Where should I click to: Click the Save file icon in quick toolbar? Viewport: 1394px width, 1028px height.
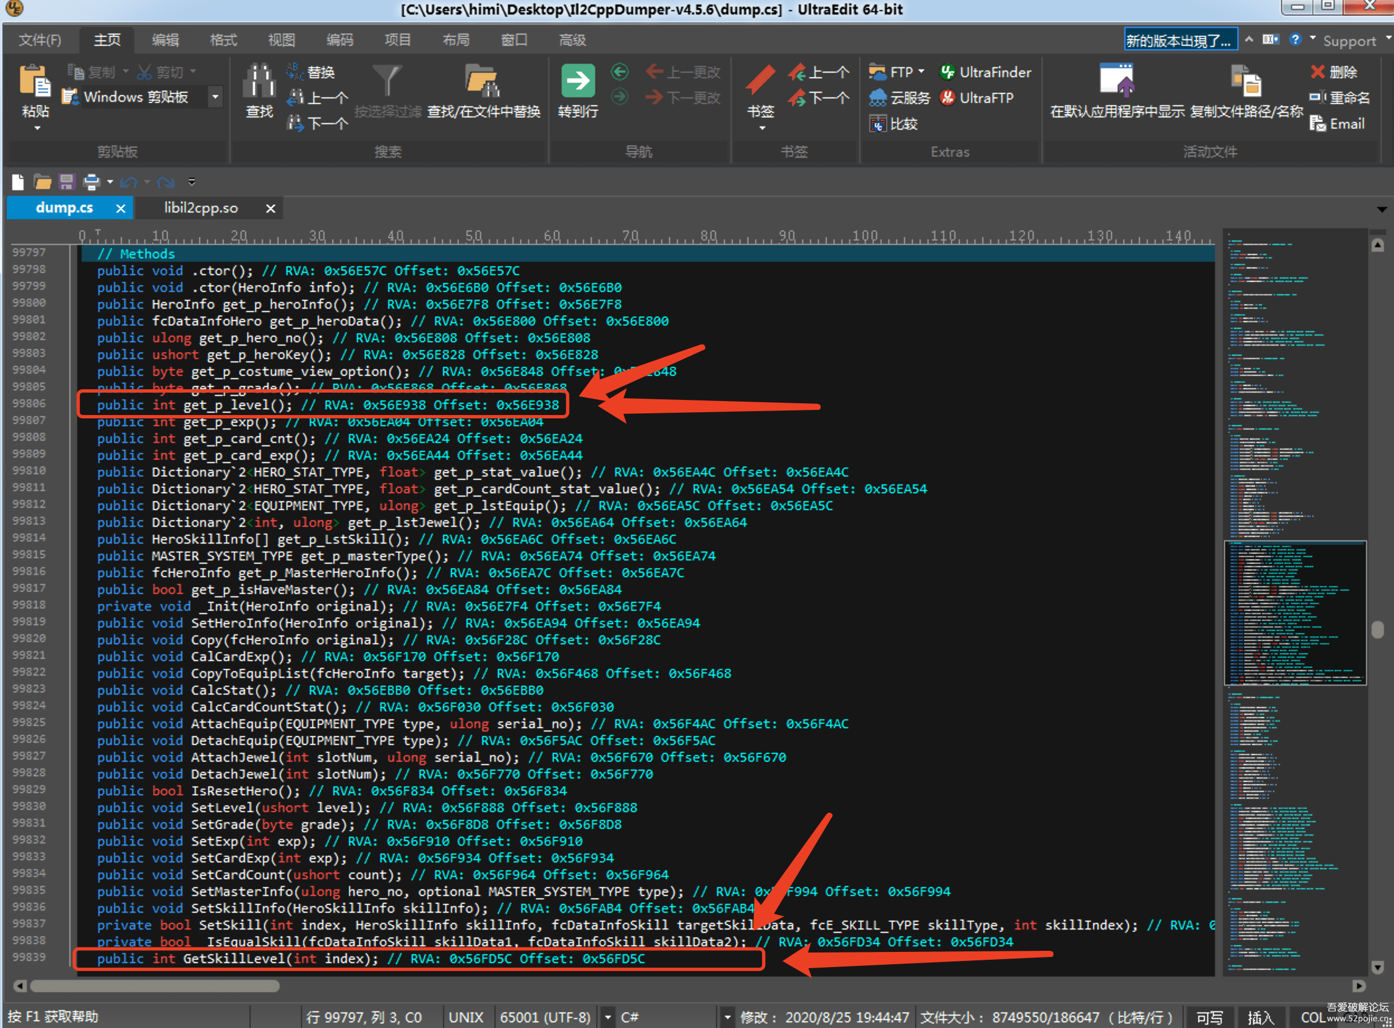click(x=66, y=182)
